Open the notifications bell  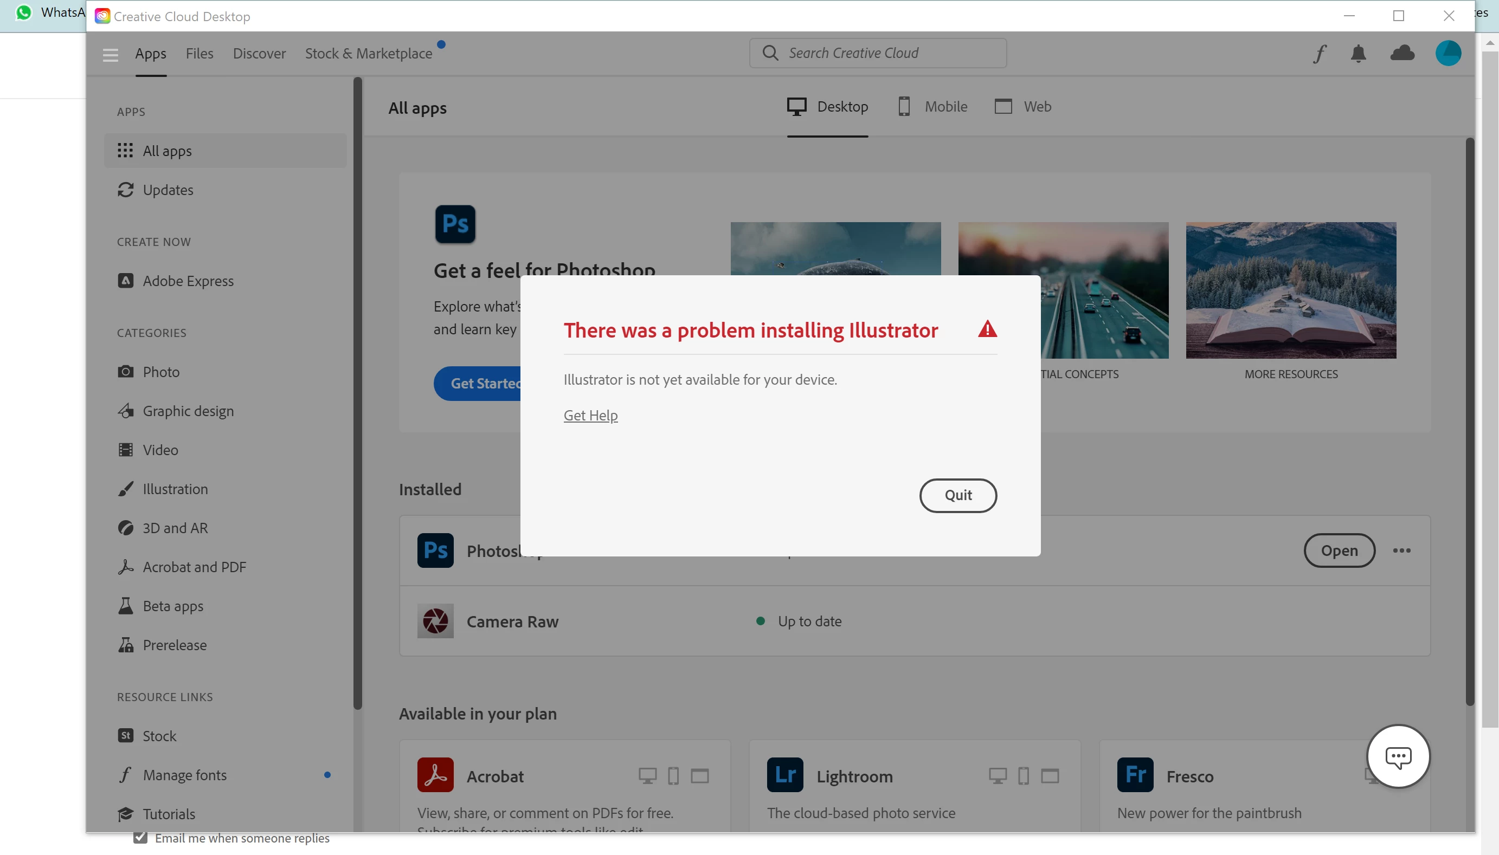1358,54
